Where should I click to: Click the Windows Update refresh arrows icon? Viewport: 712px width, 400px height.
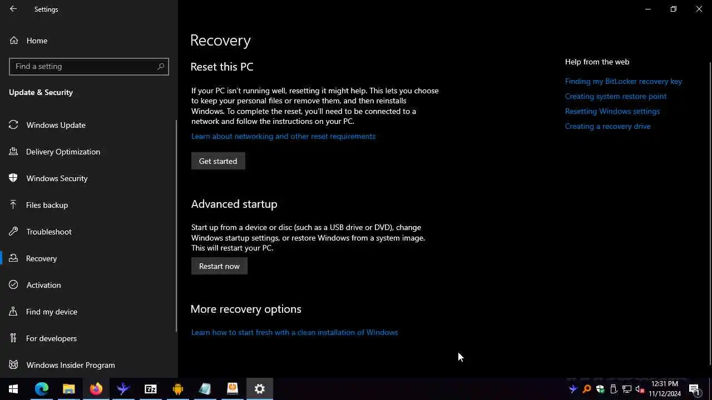[x=14, y=125]
